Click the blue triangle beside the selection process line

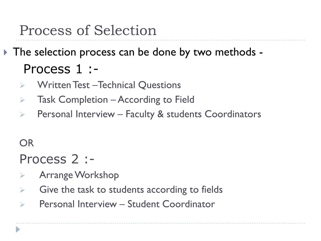point(6,52)
